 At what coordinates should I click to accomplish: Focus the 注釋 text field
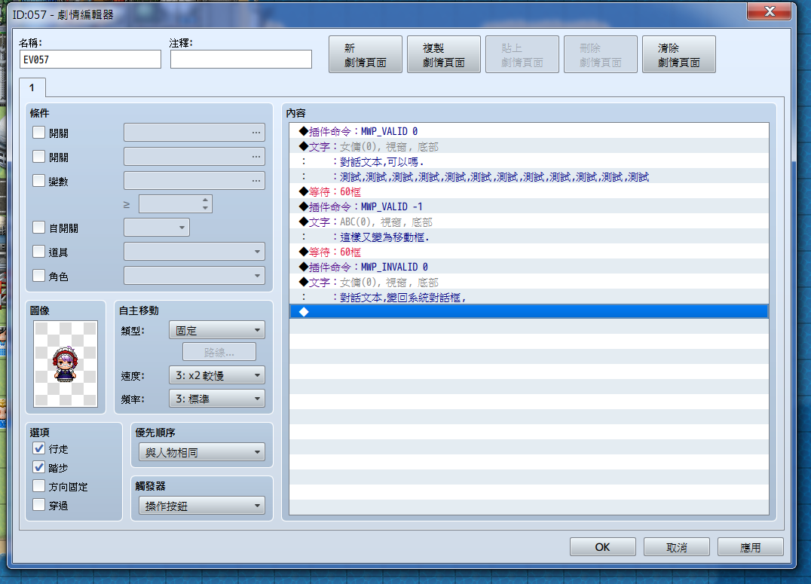(x=241, y=60)
